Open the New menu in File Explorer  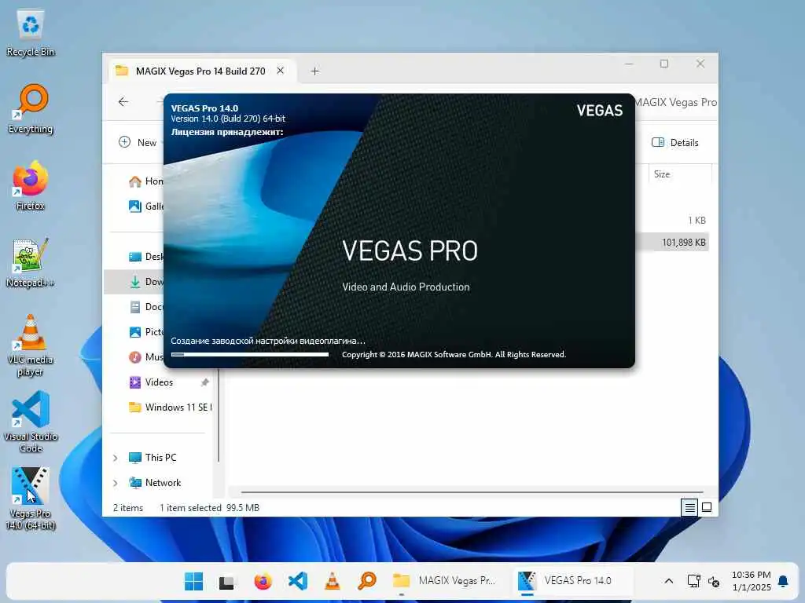138,143
